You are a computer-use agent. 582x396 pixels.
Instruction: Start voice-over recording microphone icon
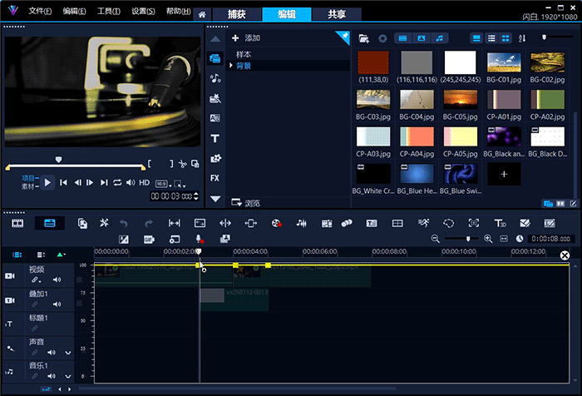[199, 240]
